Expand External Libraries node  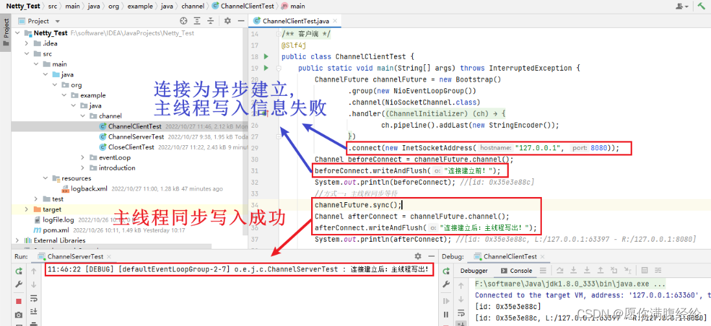pyautogui.click(x=17, y=240)
